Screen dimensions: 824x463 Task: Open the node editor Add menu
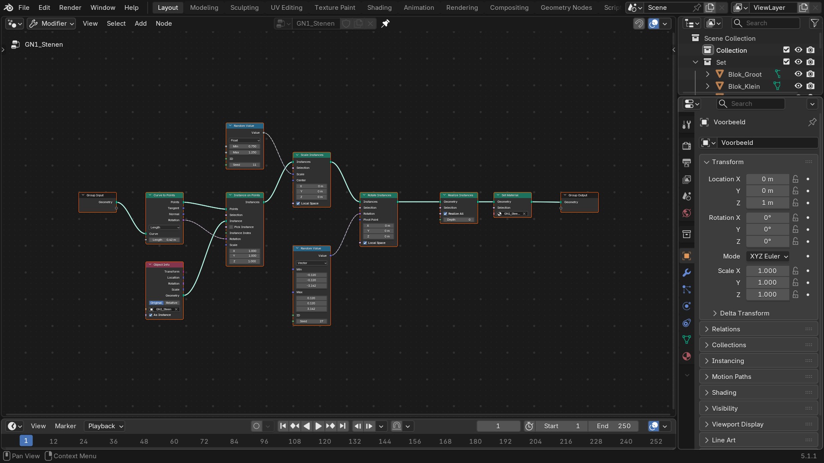tap(141, 24)
